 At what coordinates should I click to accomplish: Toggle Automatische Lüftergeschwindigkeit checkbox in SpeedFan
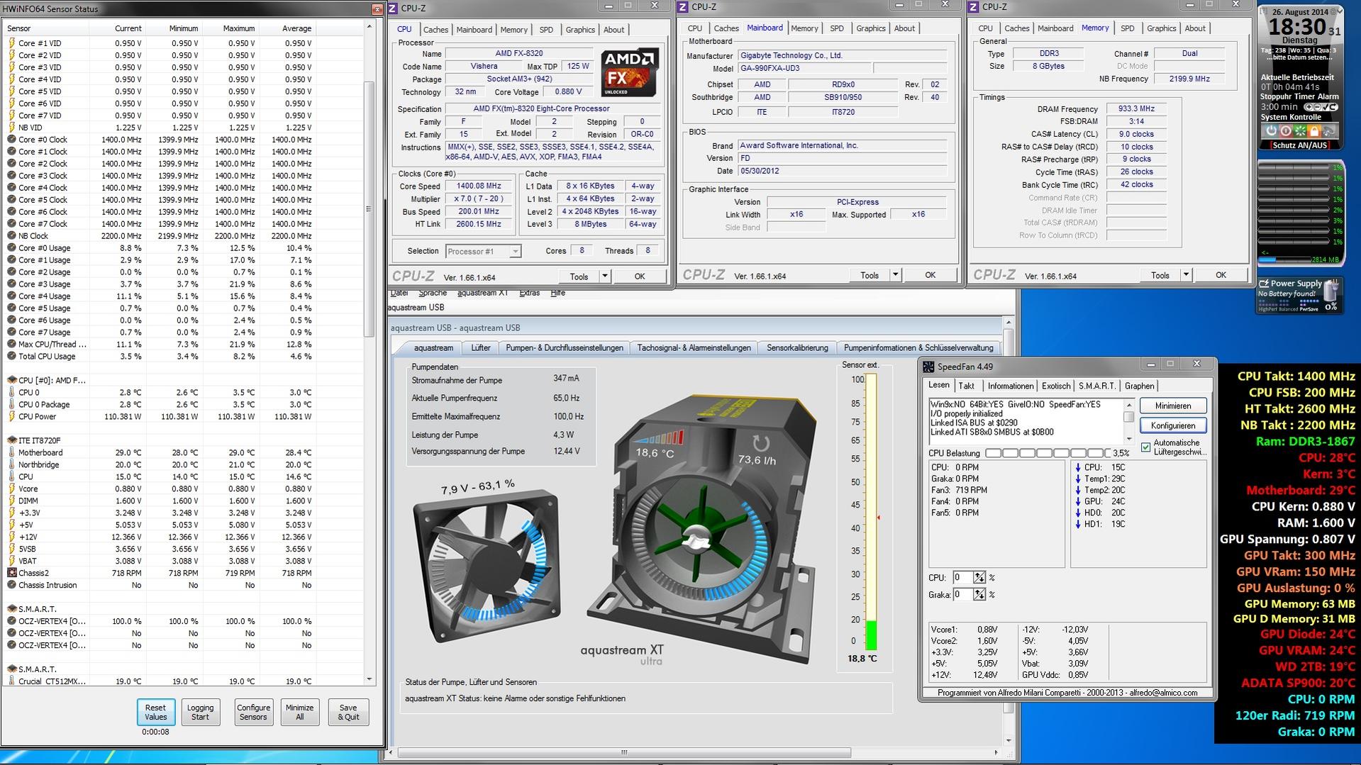[x=1145, y=447]
